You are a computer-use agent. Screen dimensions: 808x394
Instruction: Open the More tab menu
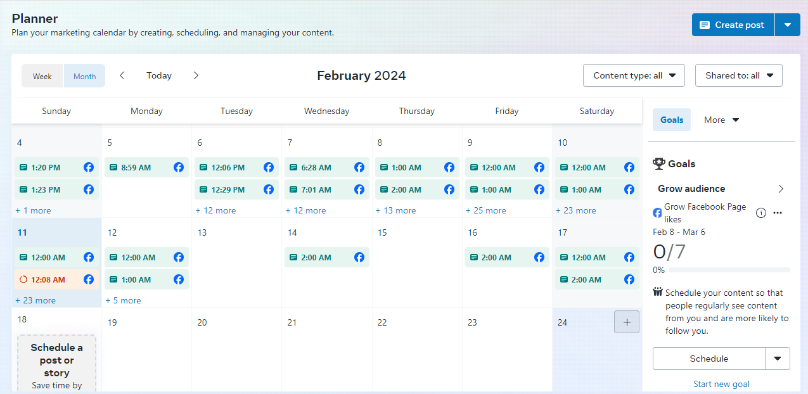(x=721, y=120)
